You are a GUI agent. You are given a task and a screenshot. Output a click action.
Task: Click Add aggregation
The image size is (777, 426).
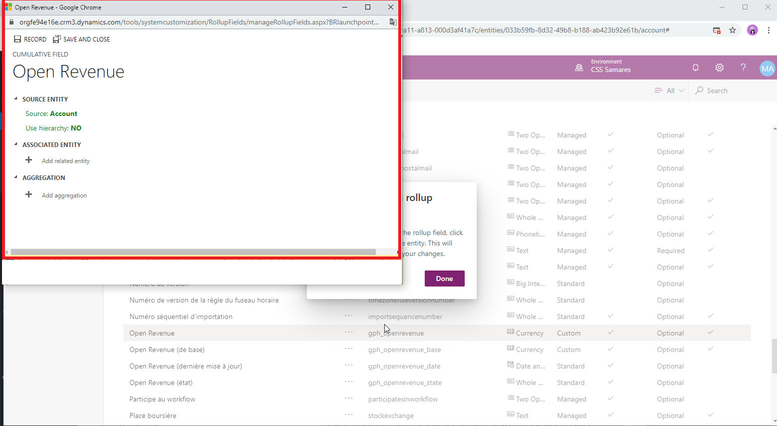tap(64, 195)
